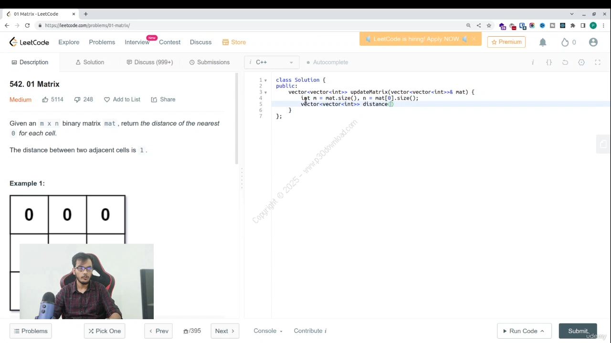Viewport: 611px width, 343px height.
Task: Dismiss the LeetCode hiring banner
Action: [474, 39]
